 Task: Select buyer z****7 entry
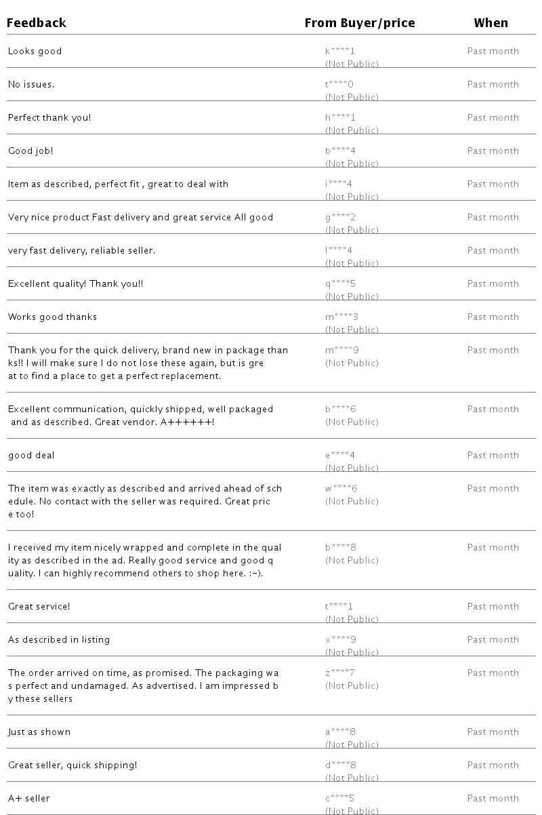(x=340, y=673)
